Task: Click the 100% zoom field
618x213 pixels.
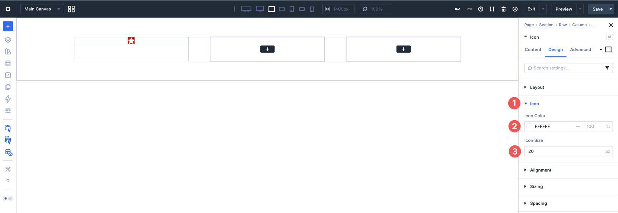Action: point(376,9)
